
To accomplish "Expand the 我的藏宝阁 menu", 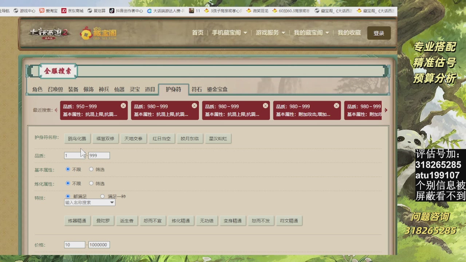I will [311, 33].
